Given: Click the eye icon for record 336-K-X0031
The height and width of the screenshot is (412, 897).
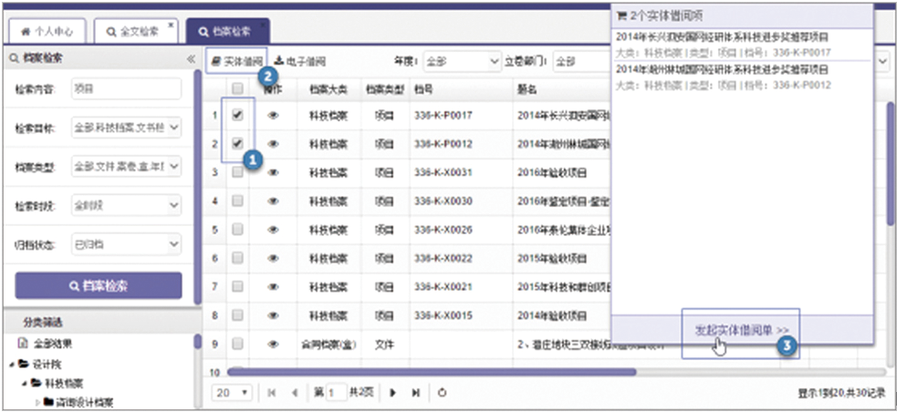Looking at the screenshot, I should tap(273, 172).
